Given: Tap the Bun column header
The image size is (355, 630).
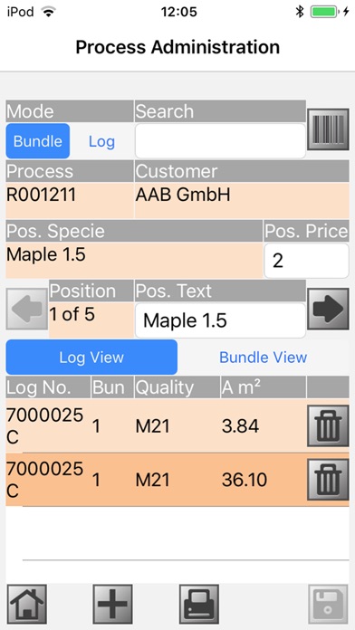Looking at the screenshot, I should point(112,387).
